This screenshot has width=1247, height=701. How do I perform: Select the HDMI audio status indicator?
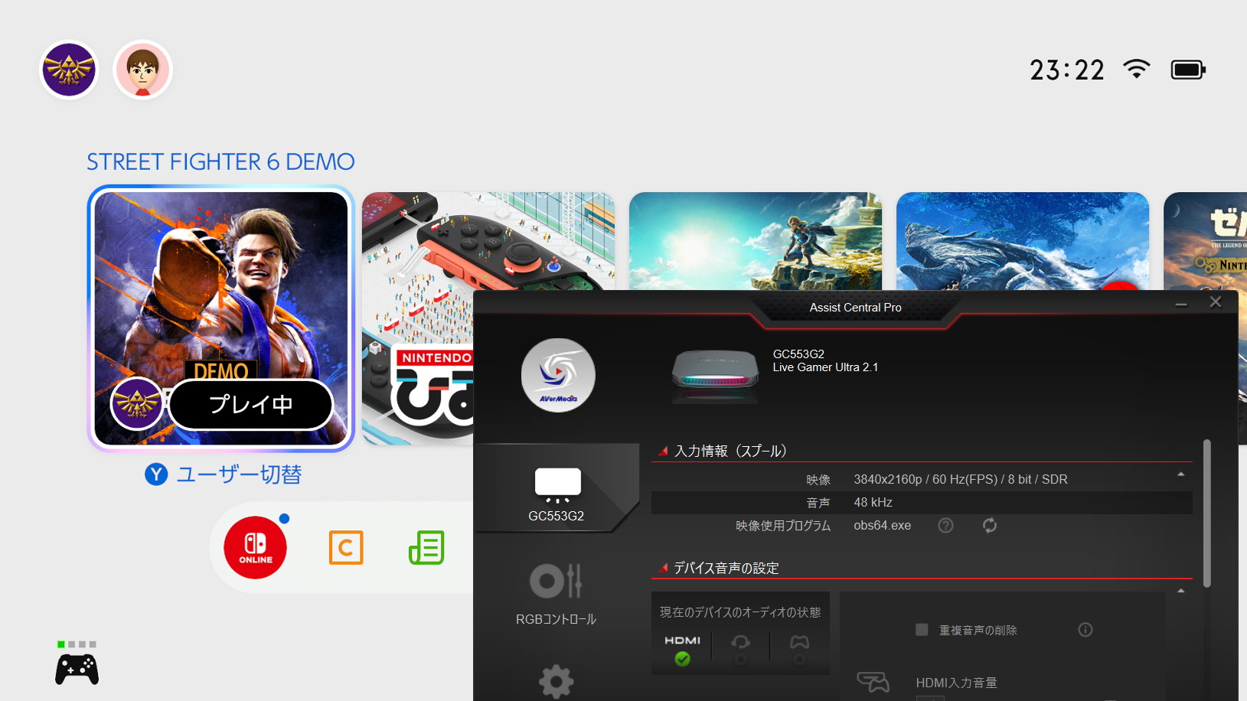tap(682, 648)
